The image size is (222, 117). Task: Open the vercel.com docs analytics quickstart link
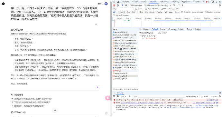point(186,108)
